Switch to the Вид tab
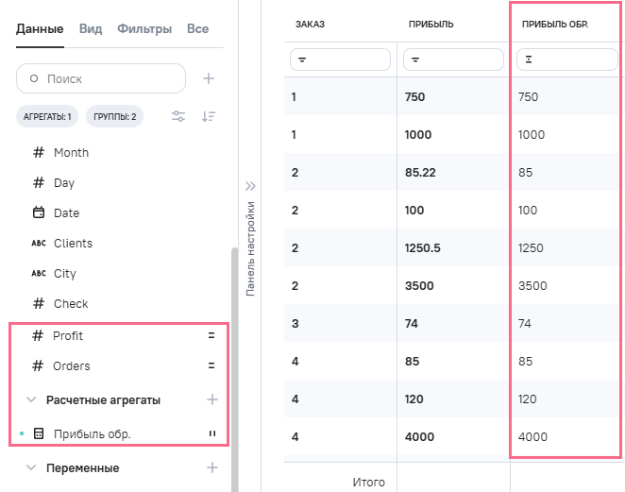The image size is (625, 492). pos(91,29)
